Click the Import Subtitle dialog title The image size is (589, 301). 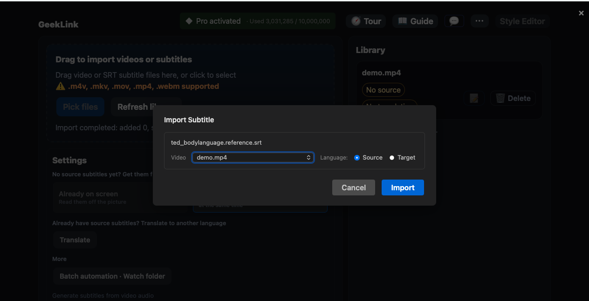coord(189,120)
